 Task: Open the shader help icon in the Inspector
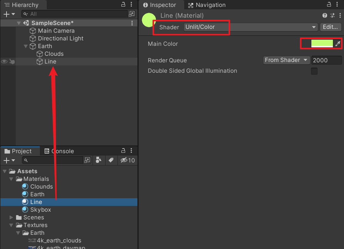point(325,15)
